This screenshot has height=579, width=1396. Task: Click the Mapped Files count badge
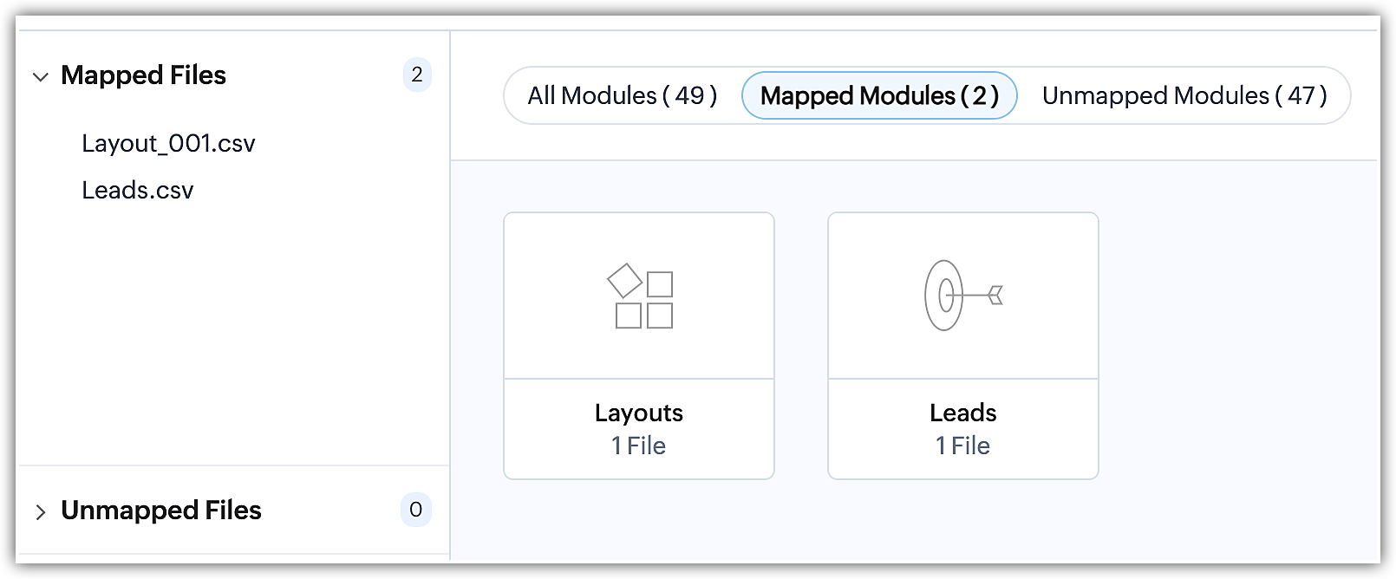417,75
